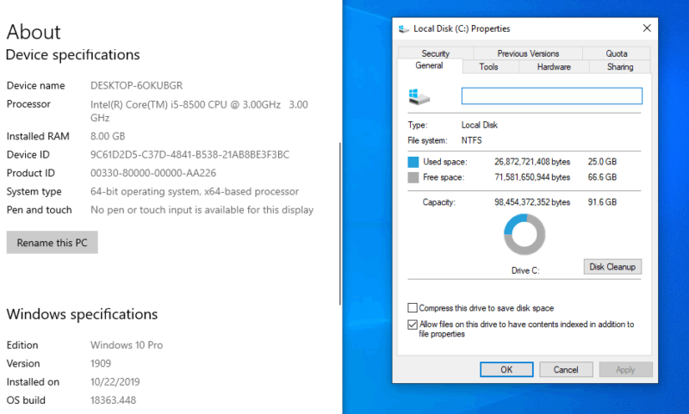
Task: Click the About page vertical scrollbar
Action: coord(340,224)
